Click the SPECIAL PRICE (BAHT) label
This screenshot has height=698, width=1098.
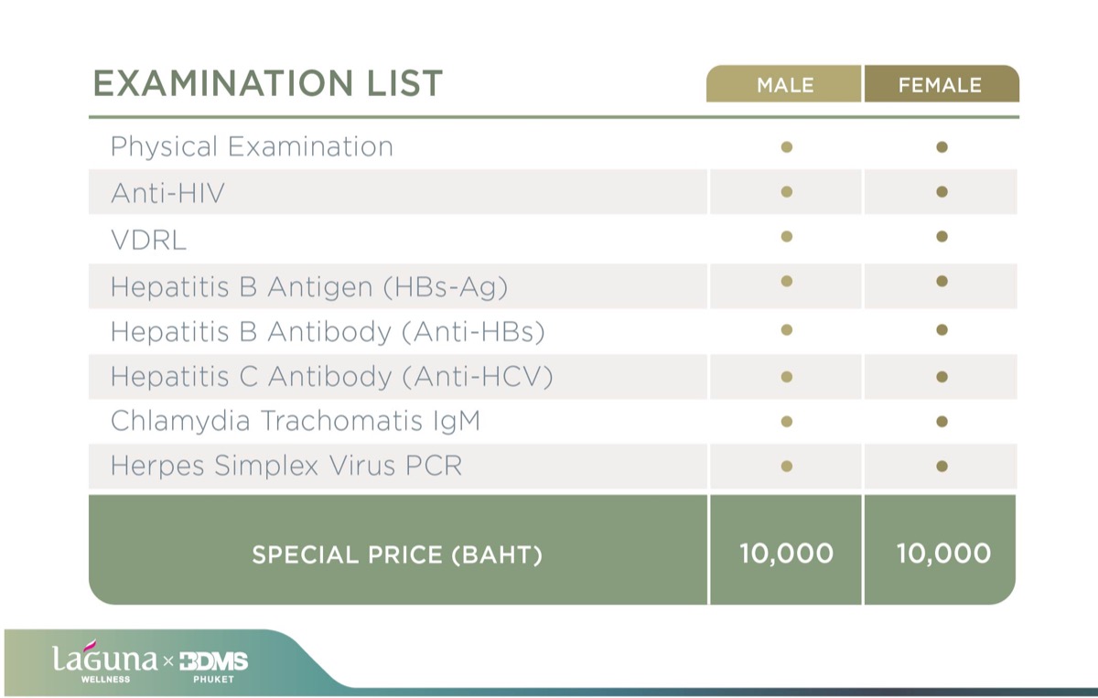397,554
